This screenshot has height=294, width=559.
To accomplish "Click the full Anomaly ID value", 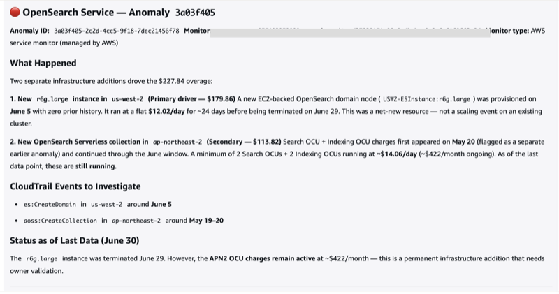I will [117, 31].
